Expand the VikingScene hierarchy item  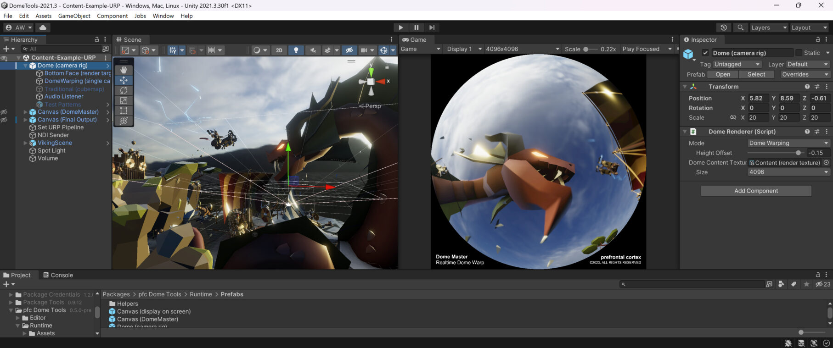pyautogui.click(x=26, y=143)
